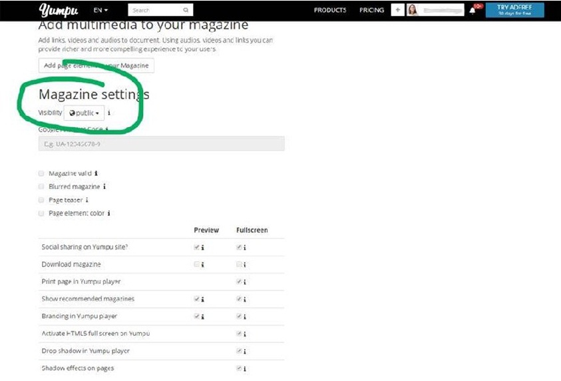This screenshot has height=381, width=561.
Task: Enable the Page element color checkbox
Action: [x=41, y=213]
